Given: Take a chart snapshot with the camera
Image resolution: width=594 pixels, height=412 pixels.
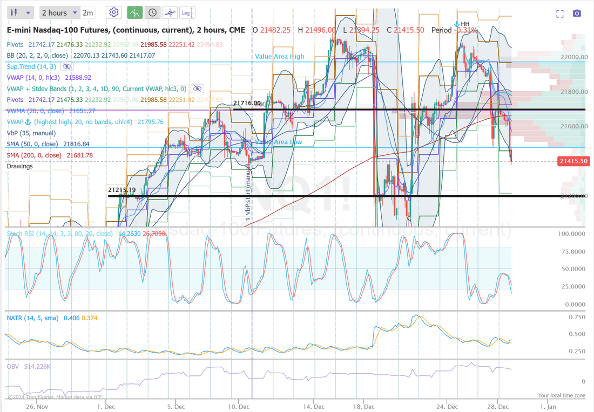Looking at the screenshot, I should [577, 13].
